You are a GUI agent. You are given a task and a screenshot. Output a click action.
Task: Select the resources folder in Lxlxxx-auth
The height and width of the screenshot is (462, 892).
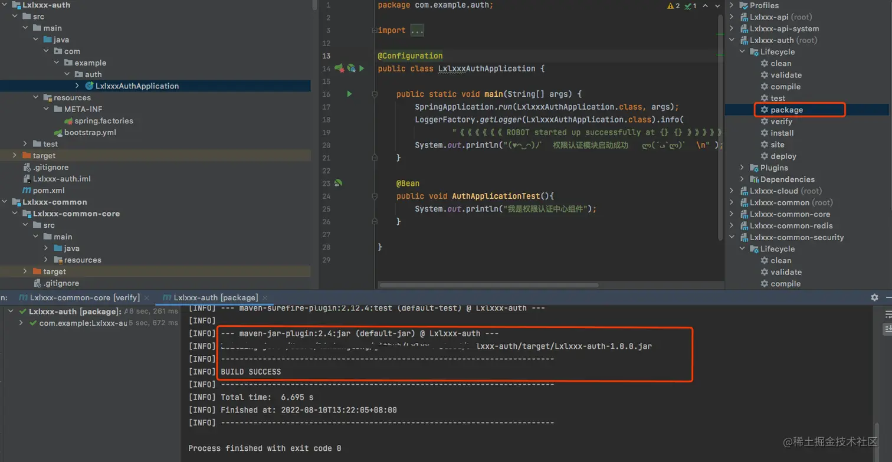click(72, 98)
